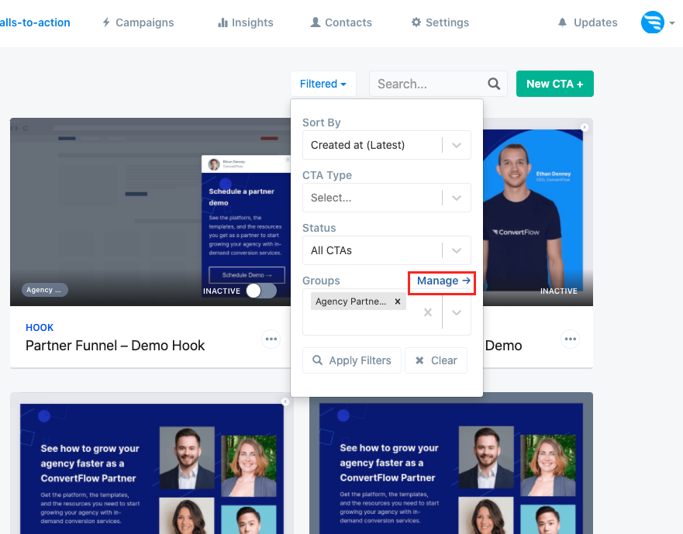
Task: Click Clear filters button
Action: 436,360
